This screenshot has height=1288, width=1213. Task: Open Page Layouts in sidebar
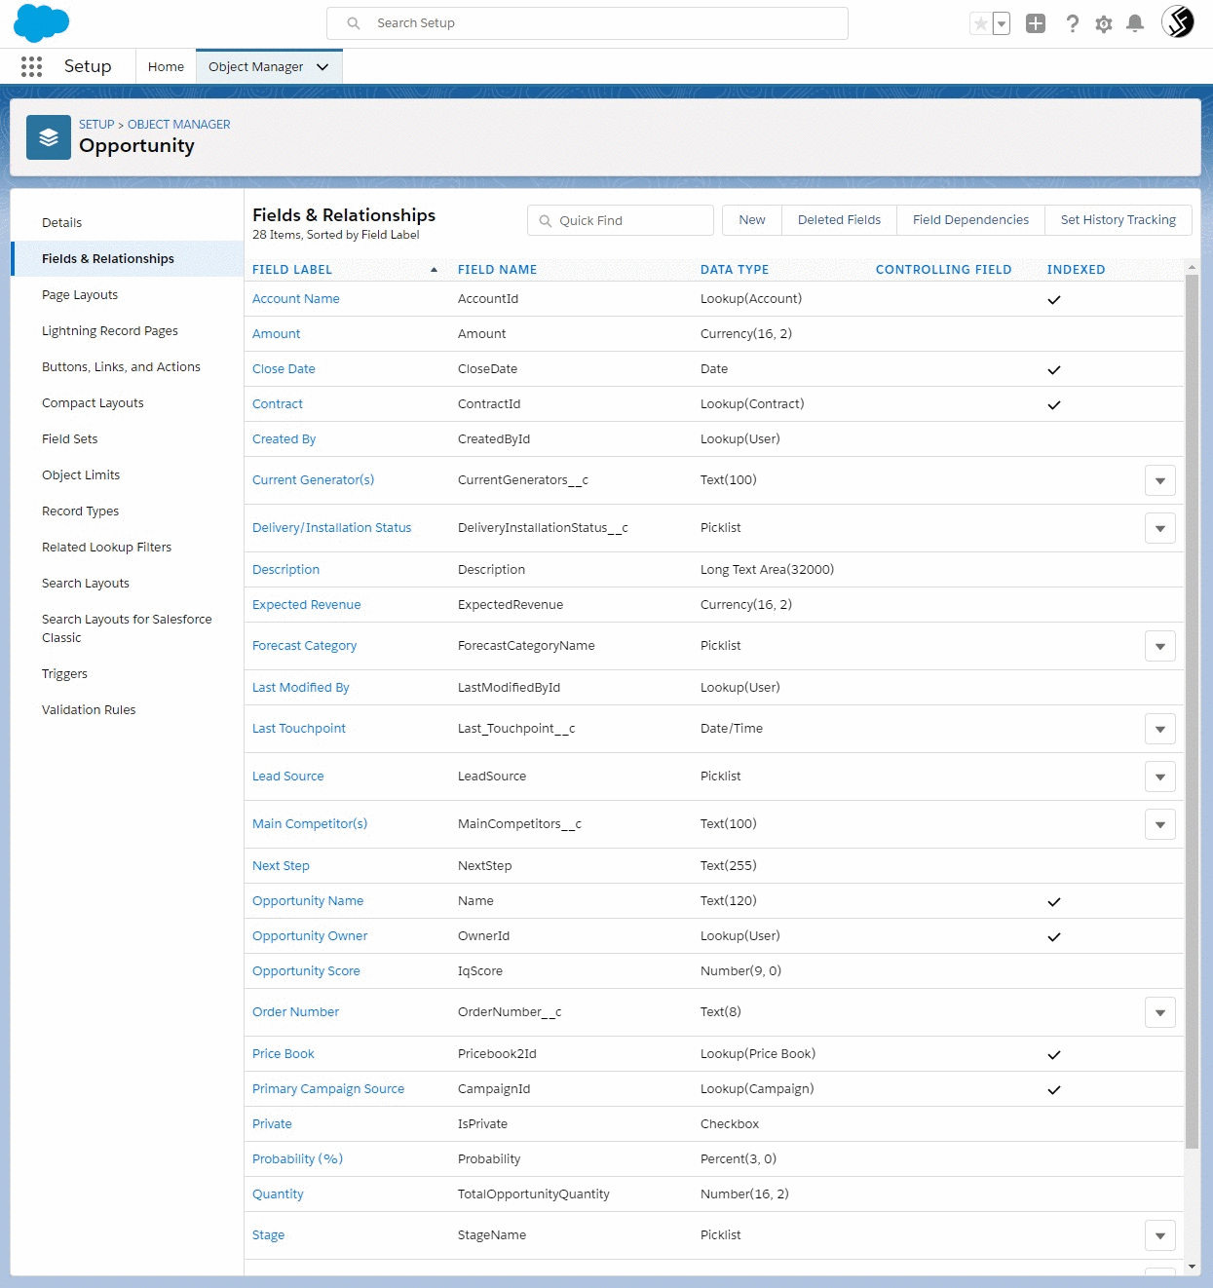pos(80,295)
